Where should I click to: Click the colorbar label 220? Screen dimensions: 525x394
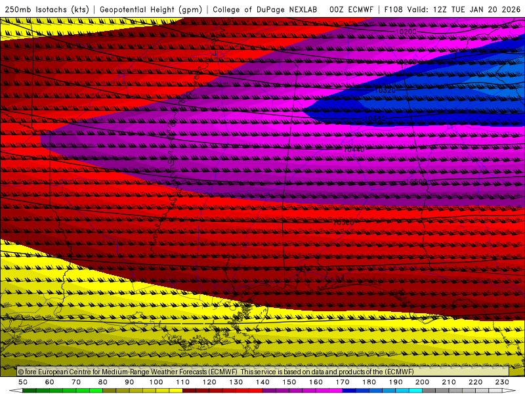coord(475,382)
